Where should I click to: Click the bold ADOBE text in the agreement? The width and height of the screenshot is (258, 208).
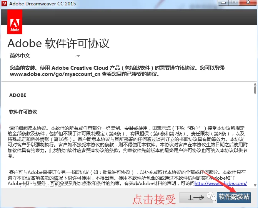click(18, 95)
